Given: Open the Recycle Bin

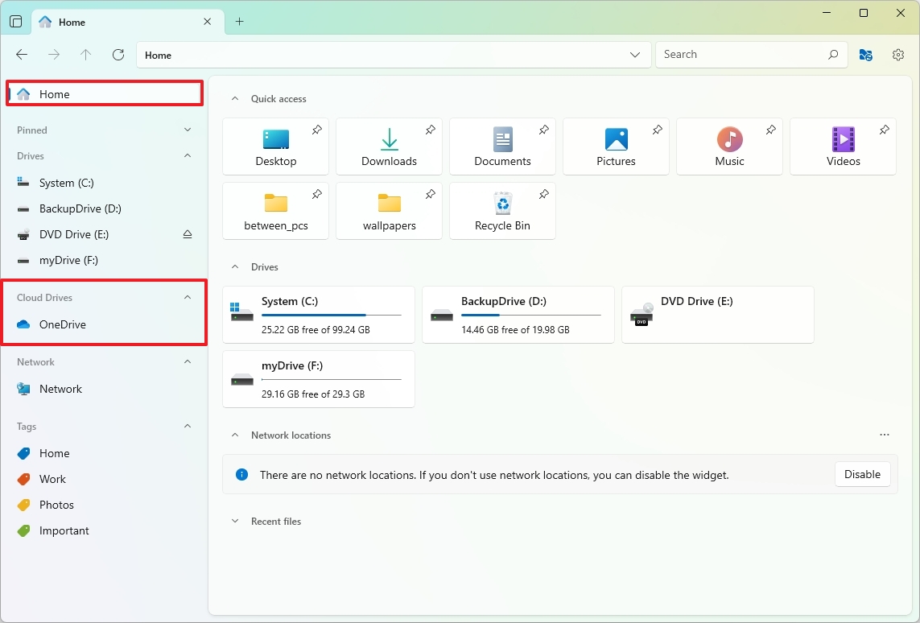Looking at the screenshot, I should tap(502, 205).
